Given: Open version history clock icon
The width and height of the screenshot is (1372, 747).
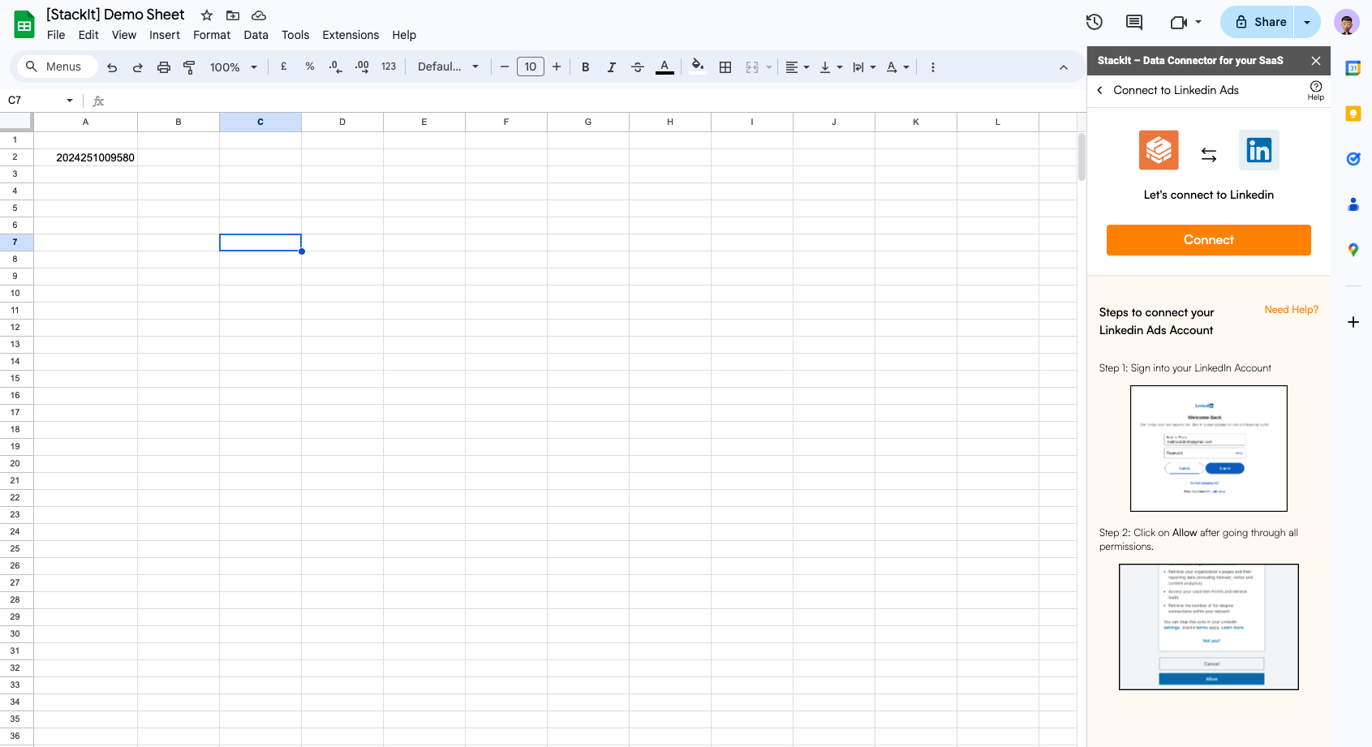Looking at the screenshot, I should pos(1095,22).
